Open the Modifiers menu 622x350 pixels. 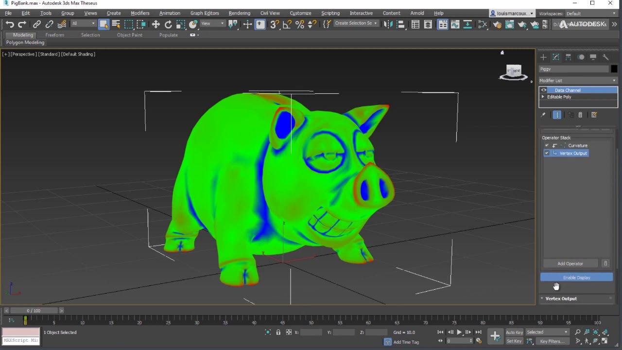tap(140, 13)
